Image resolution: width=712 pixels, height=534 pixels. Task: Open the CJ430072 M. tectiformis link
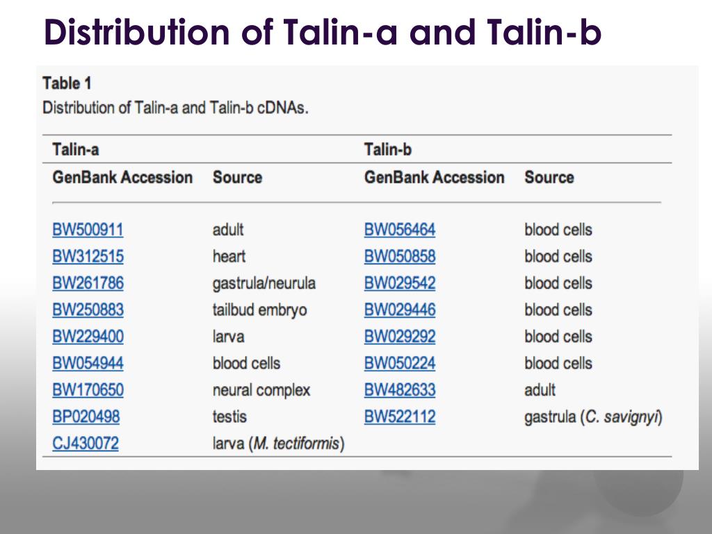(x=86, y=443)
